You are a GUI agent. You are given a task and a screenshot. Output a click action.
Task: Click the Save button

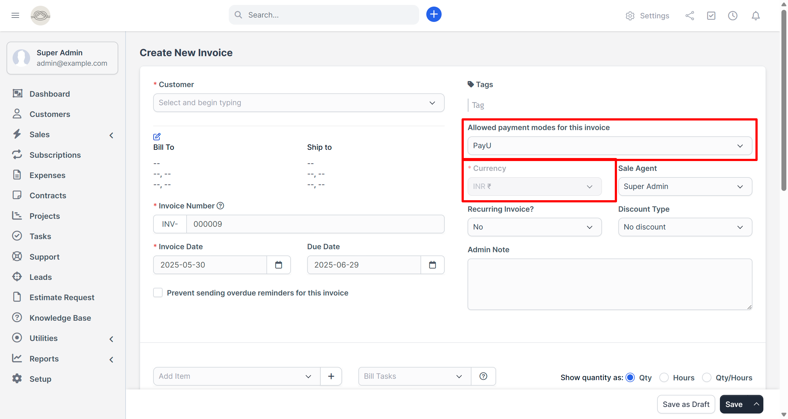734,404
